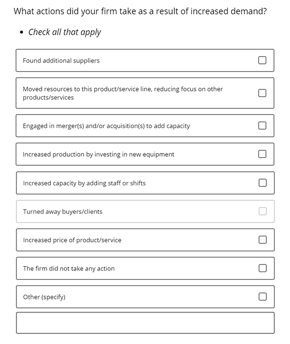Click the empty specify text field
The width and height of the screenshot is (290, 344).
(145, 323)
